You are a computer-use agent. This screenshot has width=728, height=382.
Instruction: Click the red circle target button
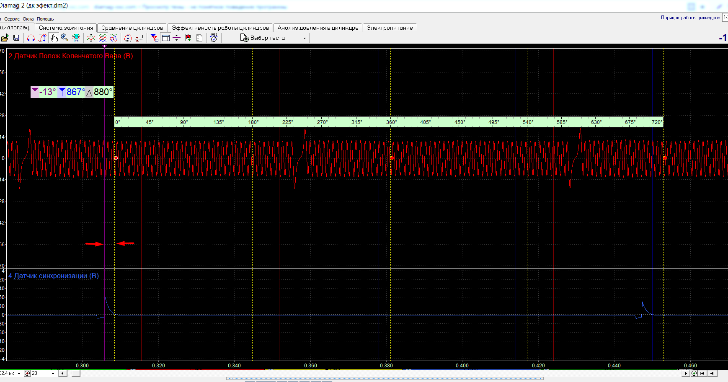(28, 373)
